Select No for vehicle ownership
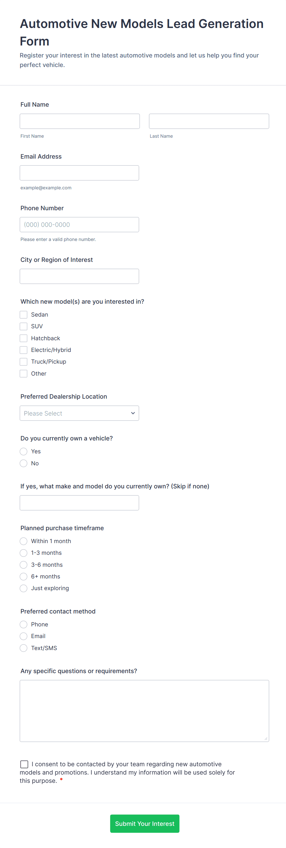Viewport: 286px width, 848px height. pos(23,463)
